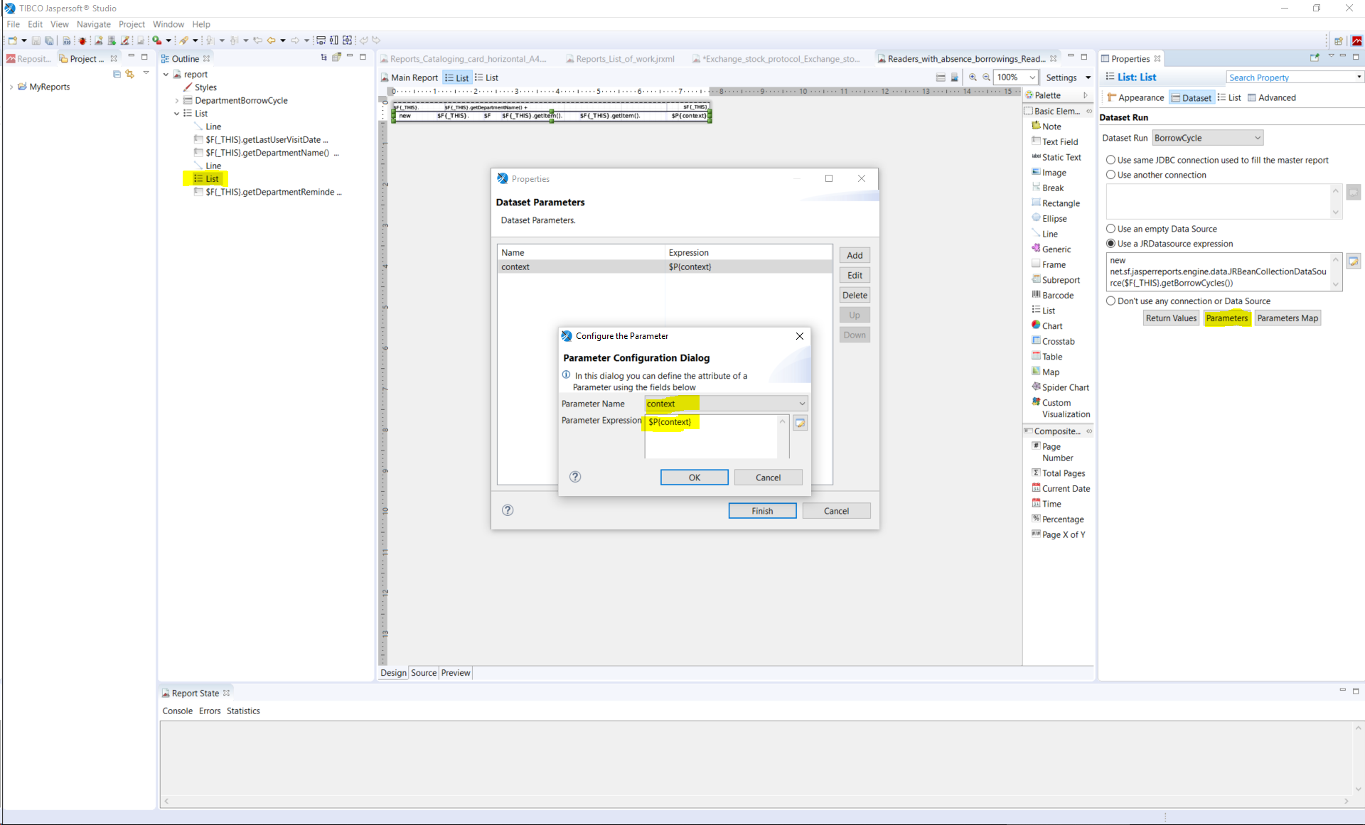Click the Parameters Map button
The width and height of the screenshot is (1365, 825).
[x=1287, y=318]
